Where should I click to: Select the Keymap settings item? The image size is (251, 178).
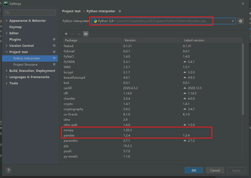coord(15,27)
